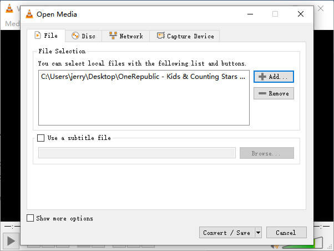The width and height of the screenshot is (334, 251).
Task: Expand the Convert / Save dropdown arrow
Action: tap(258, 233)
